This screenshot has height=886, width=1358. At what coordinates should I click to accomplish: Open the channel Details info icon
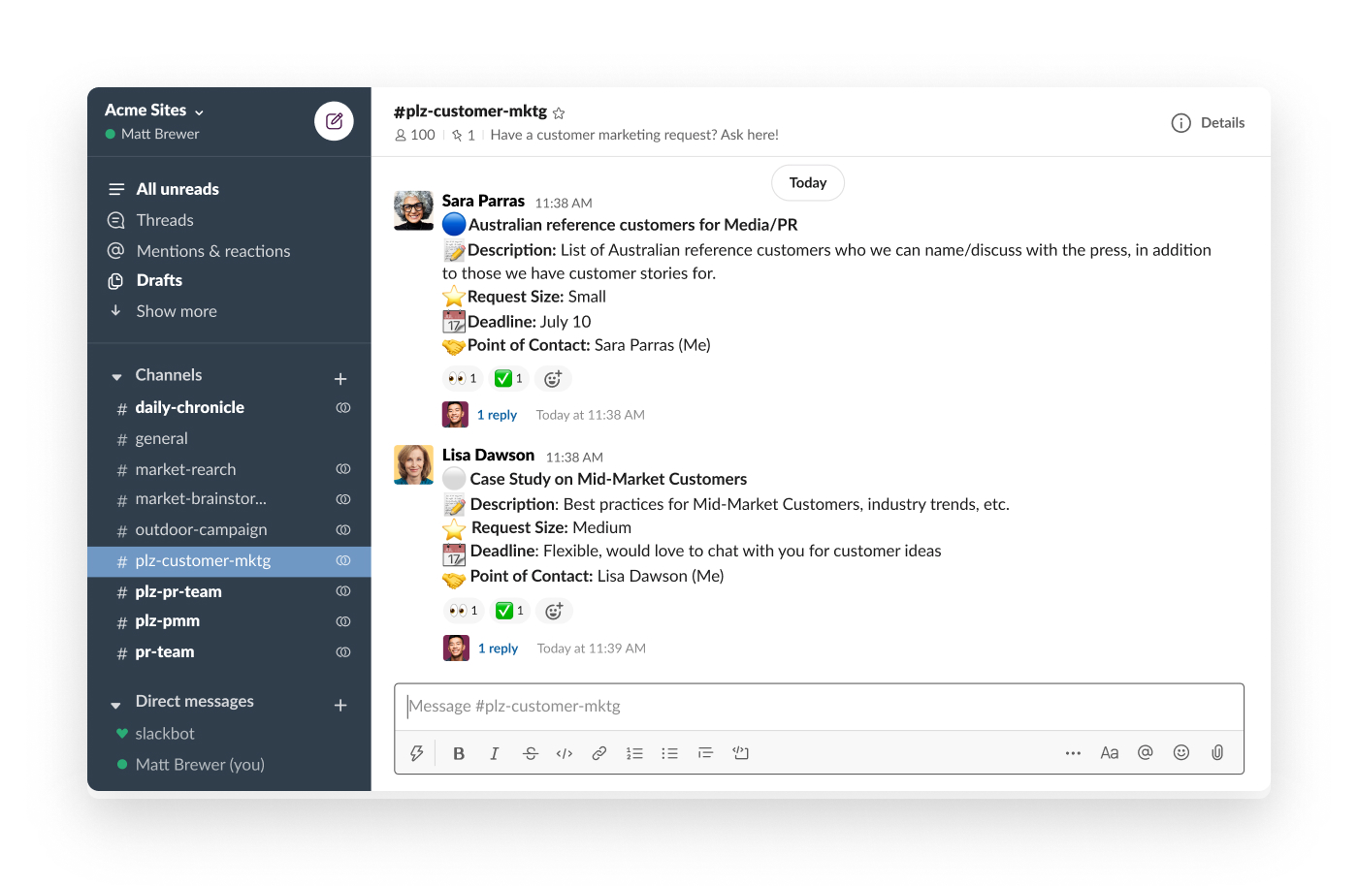(x=1180, y=123)
